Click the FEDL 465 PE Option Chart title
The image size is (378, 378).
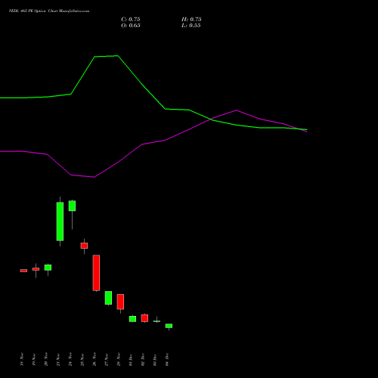tap(49, 11)
